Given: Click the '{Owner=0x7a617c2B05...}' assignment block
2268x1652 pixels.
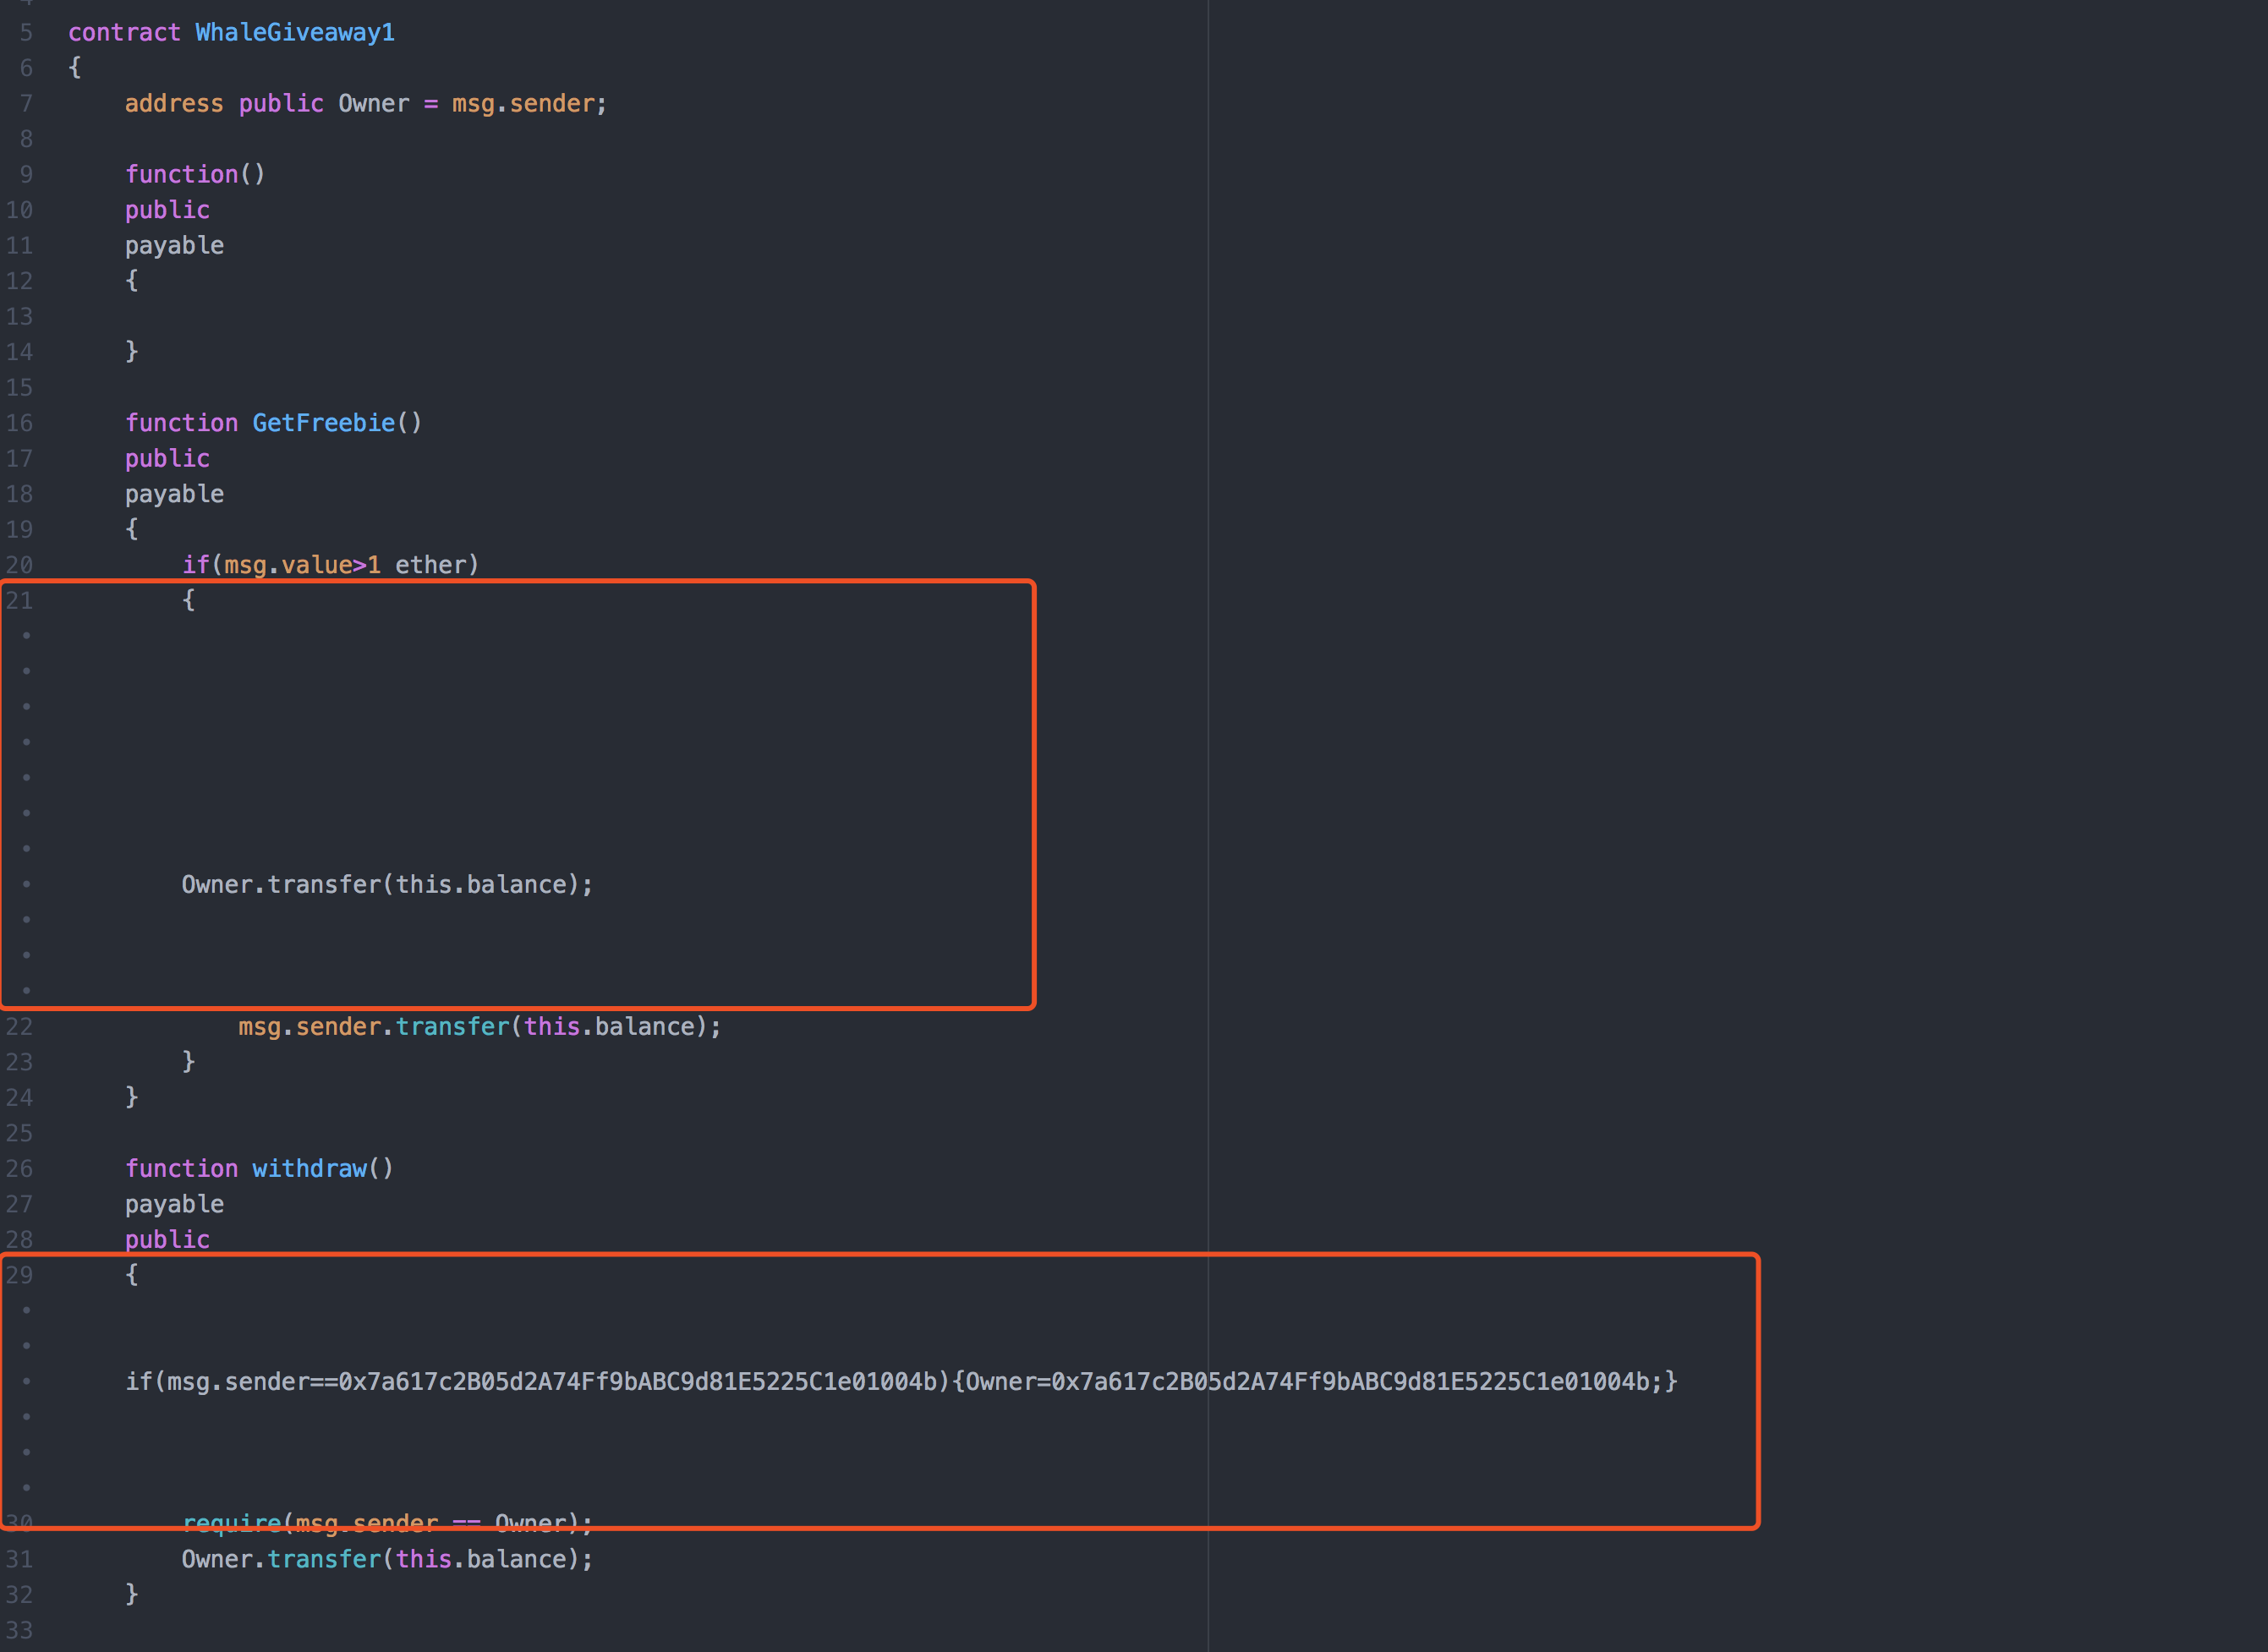Looking at the screenshot, I should pyautogui.click(x=1315, y=1381).
